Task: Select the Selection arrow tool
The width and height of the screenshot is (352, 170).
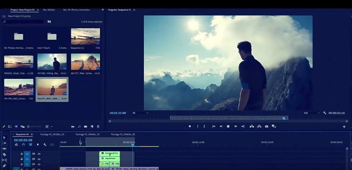Action: (4, 137)
